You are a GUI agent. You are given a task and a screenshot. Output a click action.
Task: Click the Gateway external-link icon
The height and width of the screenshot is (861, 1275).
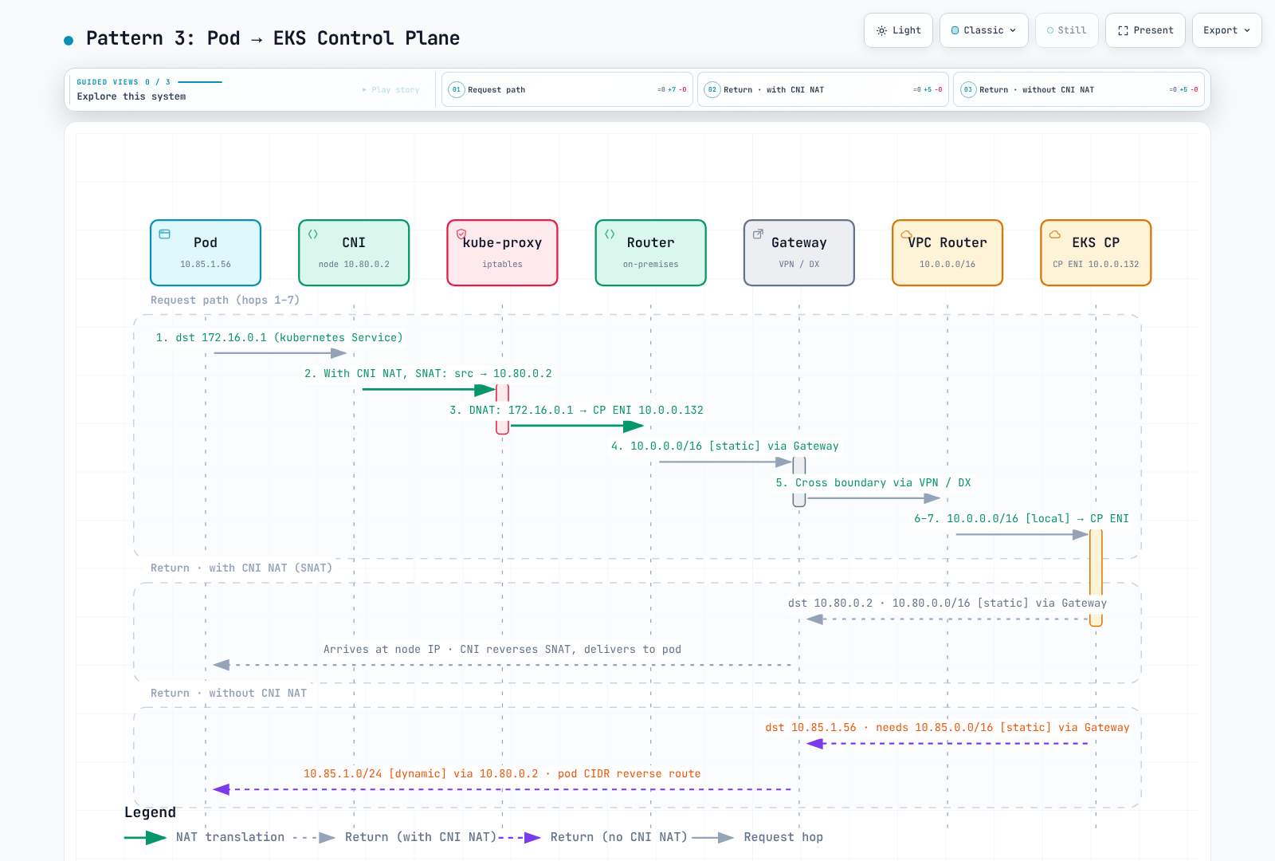[758, 234]
